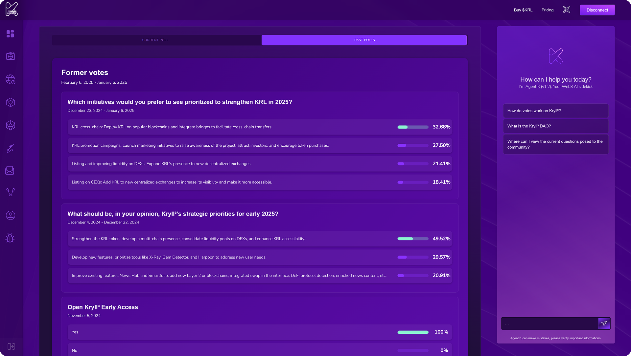631x356 pixels.
Task: Select 'What is the Kryll³ DAO?' suggestion
Action: click(555, 126)
